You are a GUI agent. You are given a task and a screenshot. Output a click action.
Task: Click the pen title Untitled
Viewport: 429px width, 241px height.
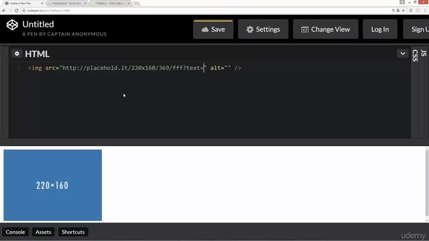(x=38, y=24)
